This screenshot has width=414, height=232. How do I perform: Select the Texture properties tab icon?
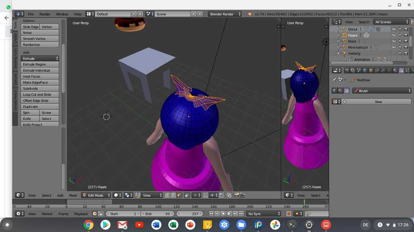pyautogui.click(x=401, y=70)
